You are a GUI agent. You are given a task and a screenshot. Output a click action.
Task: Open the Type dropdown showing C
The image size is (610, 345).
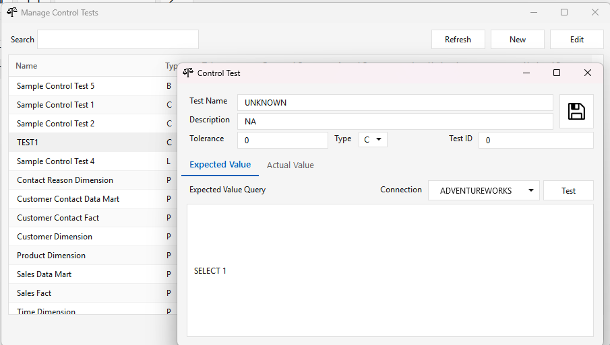point(373,139)
